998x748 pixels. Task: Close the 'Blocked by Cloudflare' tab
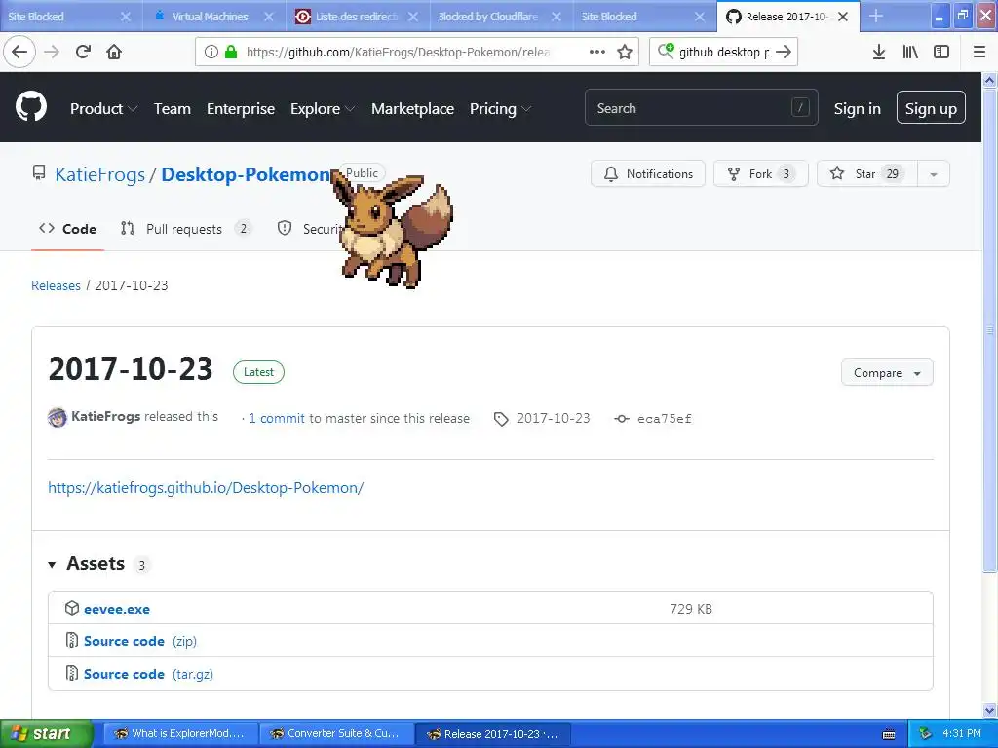[557, 17]
